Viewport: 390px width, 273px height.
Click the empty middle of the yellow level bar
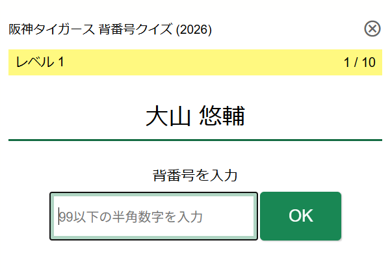(x=195, y=62)
